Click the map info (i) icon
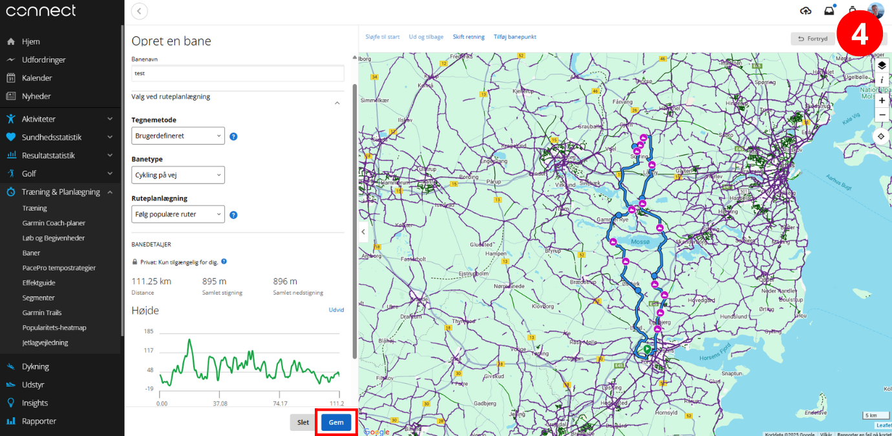892x436 pixels. (882, 79)
